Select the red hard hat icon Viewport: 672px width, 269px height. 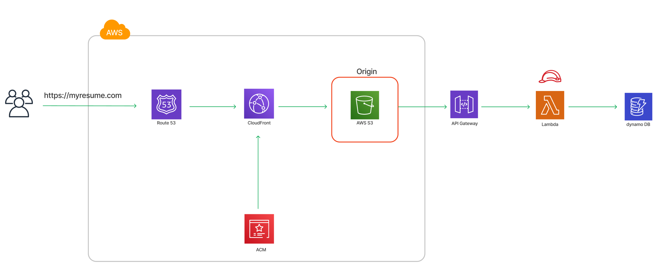(x=550, y=77)
